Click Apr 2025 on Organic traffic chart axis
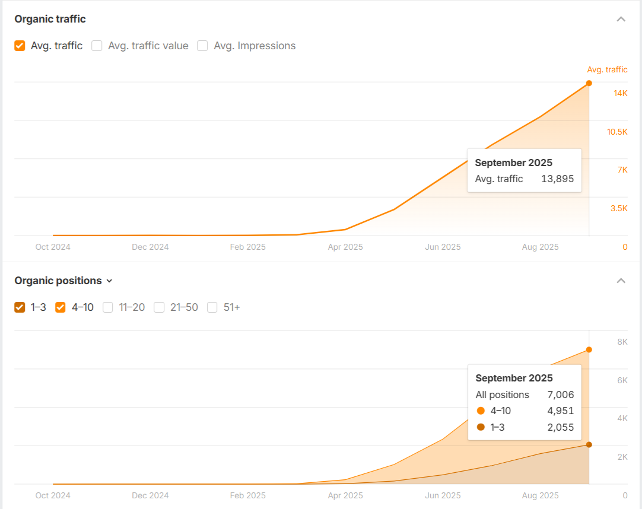Image resolution: width=642 pixels, height=509 pixels. coord(345,247)
